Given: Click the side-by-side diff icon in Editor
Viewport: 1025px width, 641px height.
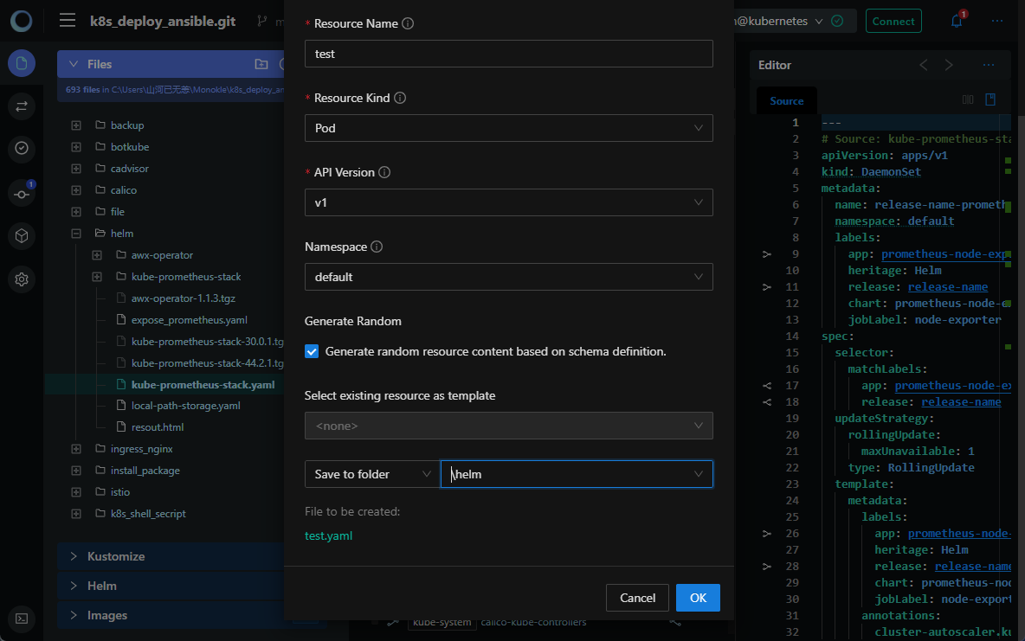Looking at the screenshot, I should (x=968, y=99).
